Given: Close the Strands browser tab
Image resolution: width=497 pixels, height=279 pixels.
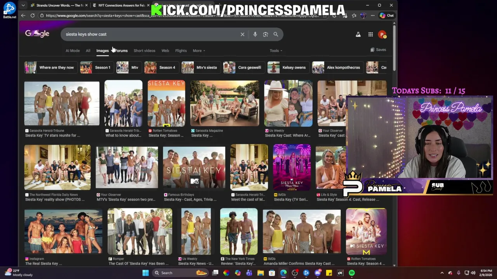Looking at the screenshot, I should click(x=86, y=5).
